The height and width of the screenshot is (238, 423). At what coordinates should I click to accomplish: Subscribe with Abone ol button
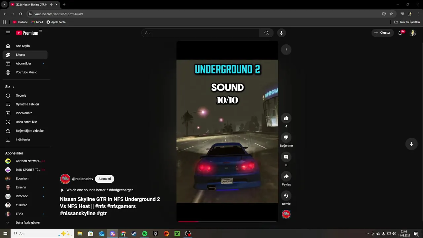pyautogui.click(x=104, y=179)
